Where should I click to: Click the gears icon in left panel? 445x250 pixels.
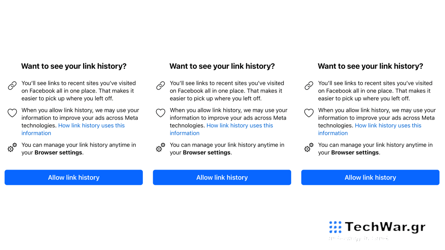tap(12, 148)
